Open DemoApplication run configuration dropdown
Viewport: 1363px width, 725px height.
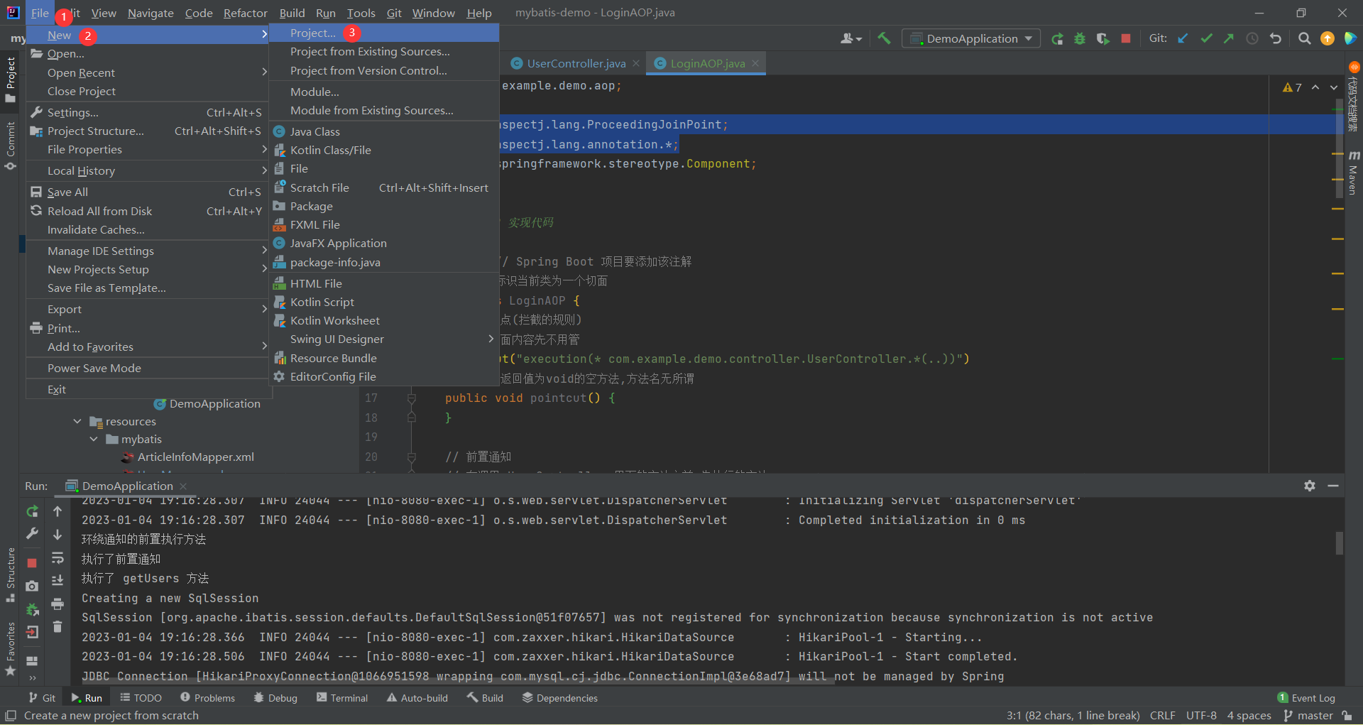click(x=971, y=38)
